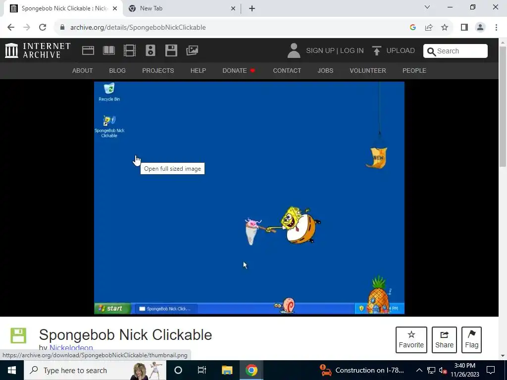Reload the page
This screenshot has height=380, width=507.
[x=43, y=27]
